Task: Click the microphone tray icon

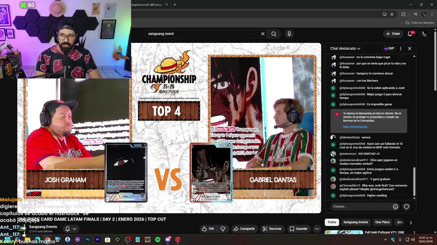Action: click(400, 240)
